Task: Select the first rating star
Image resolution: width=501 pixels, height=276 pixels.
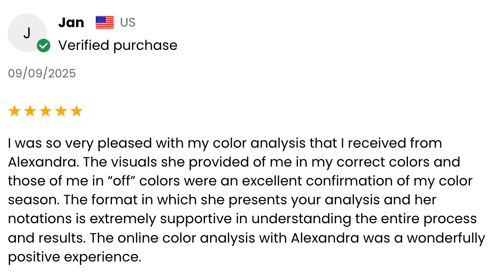Action: pyautogui.click(x=15, y=111)
